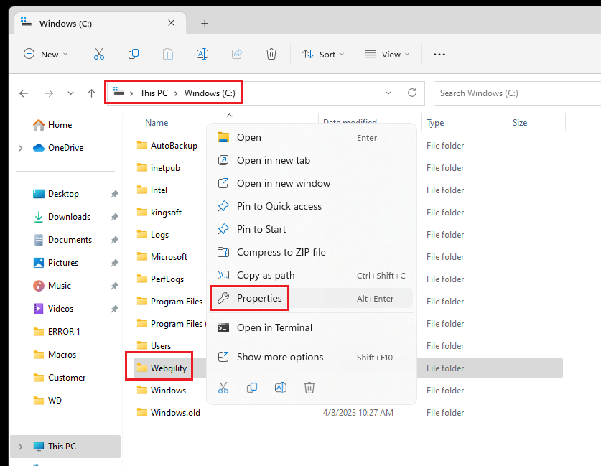Sort by the Size column header
Viewport: 601px width, 466px height.
(x=520, y=123)
